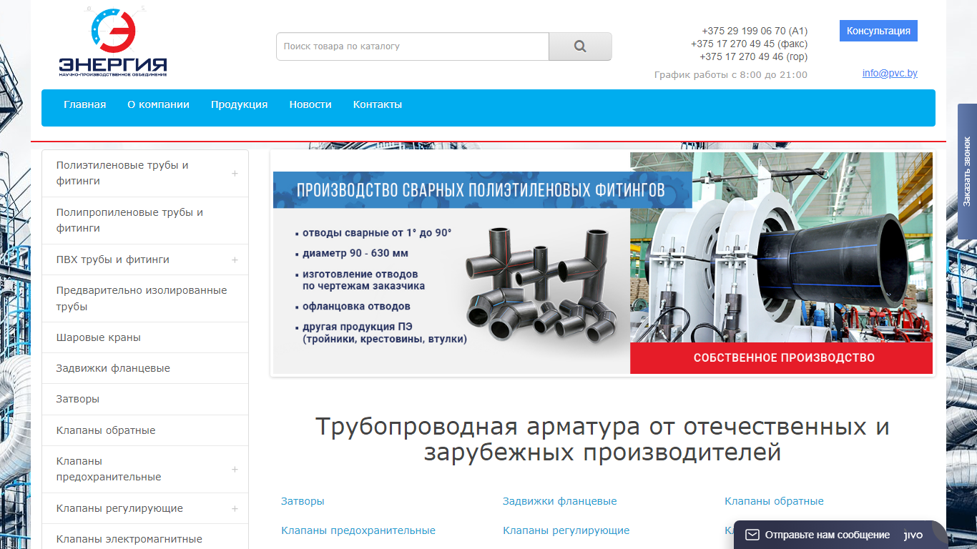Click the График работы hours text
This screenshot has height=549, width=977.
pos(730,74)
